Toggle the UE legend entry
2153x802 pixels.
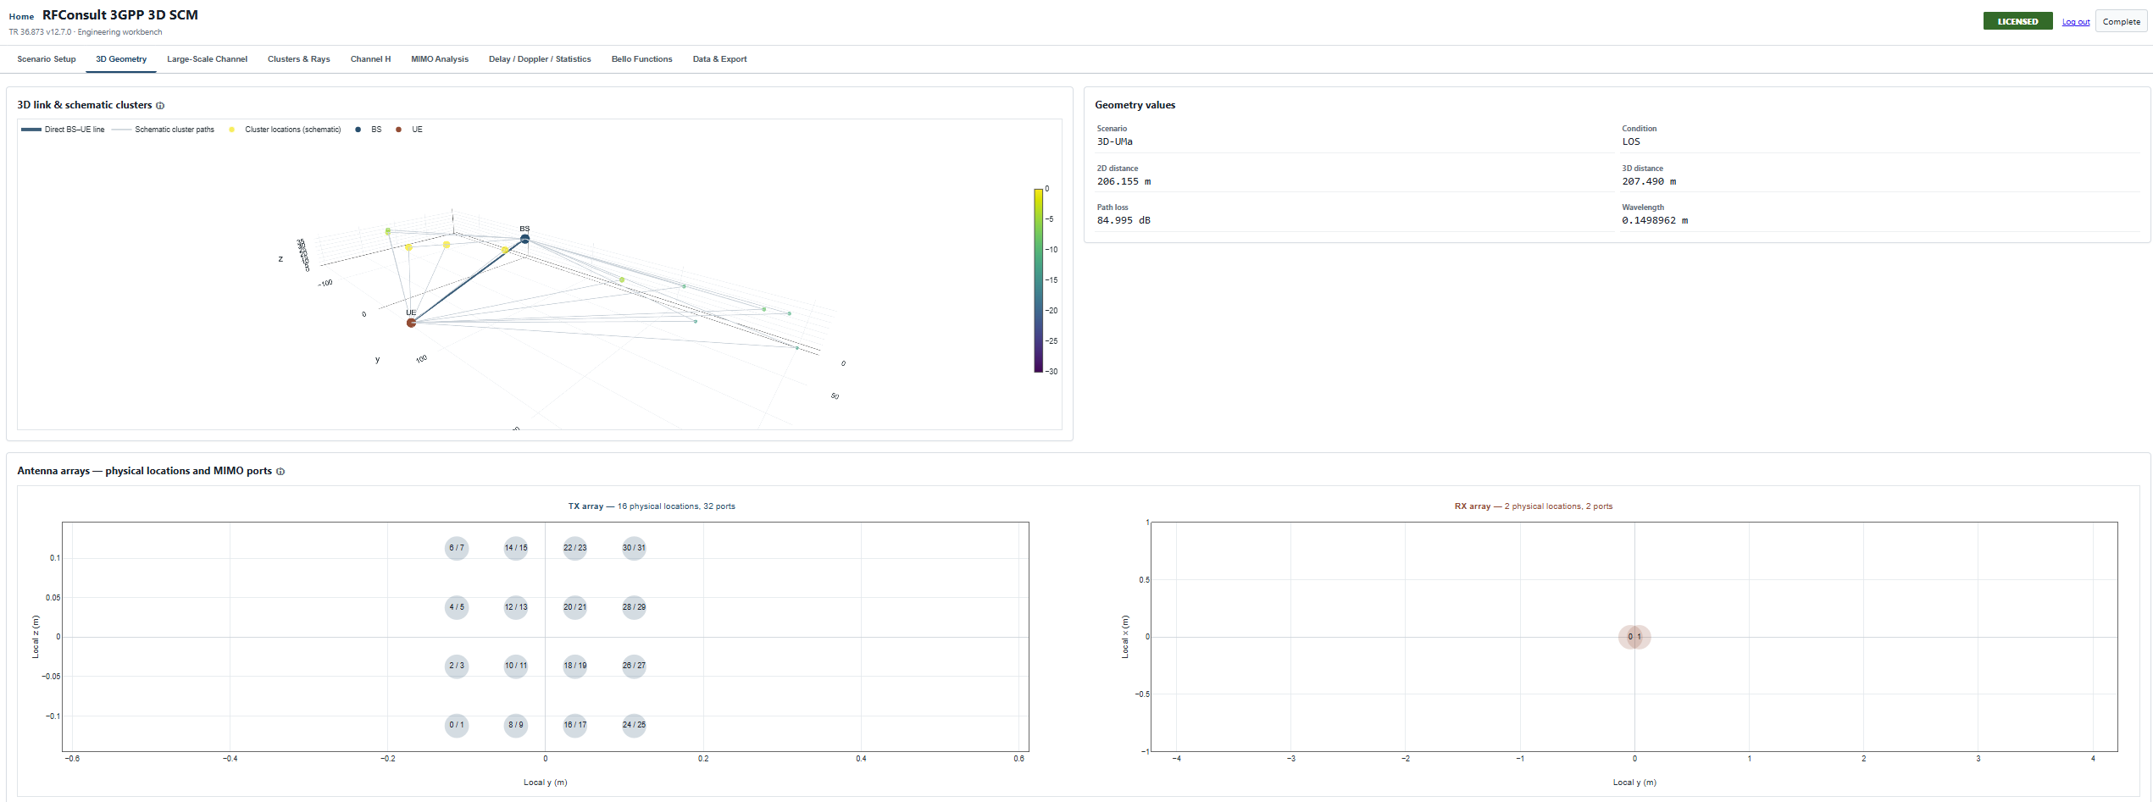[408, 130]
